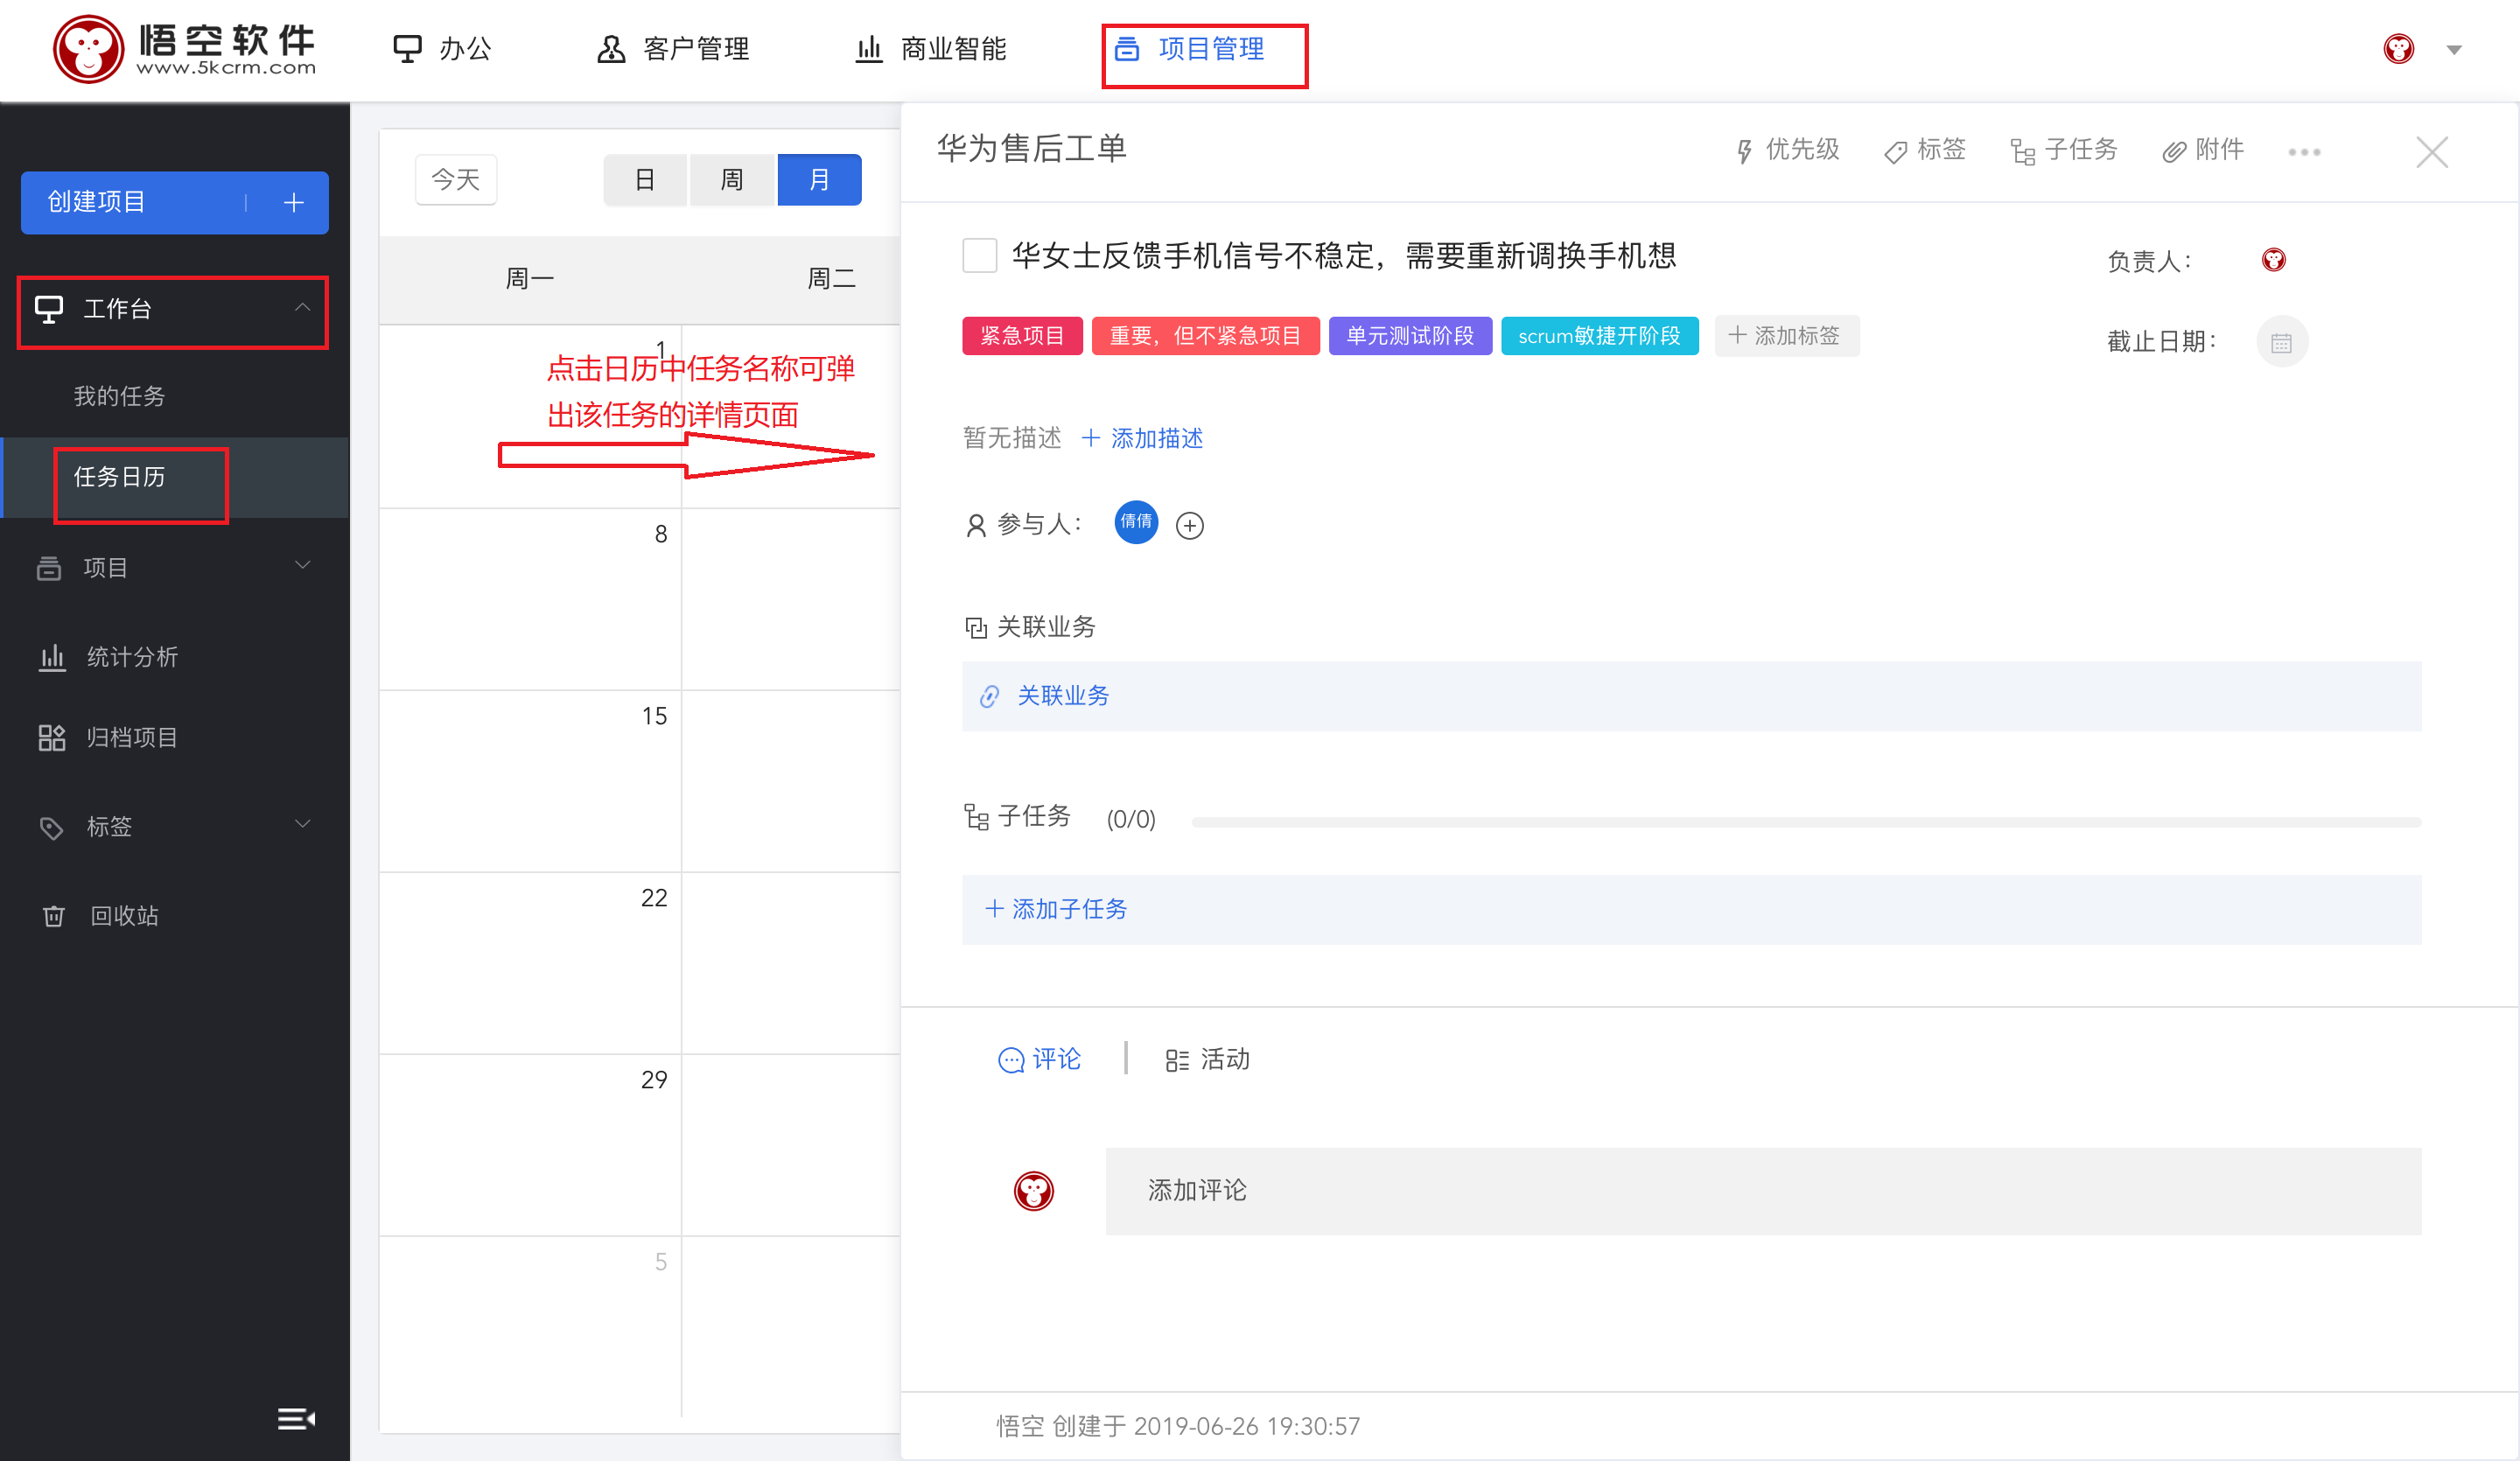The width and height of the screenshot is (2520, 1461).
Task: Click the user avatar in top bar
Action: [x=2399, y=49]
